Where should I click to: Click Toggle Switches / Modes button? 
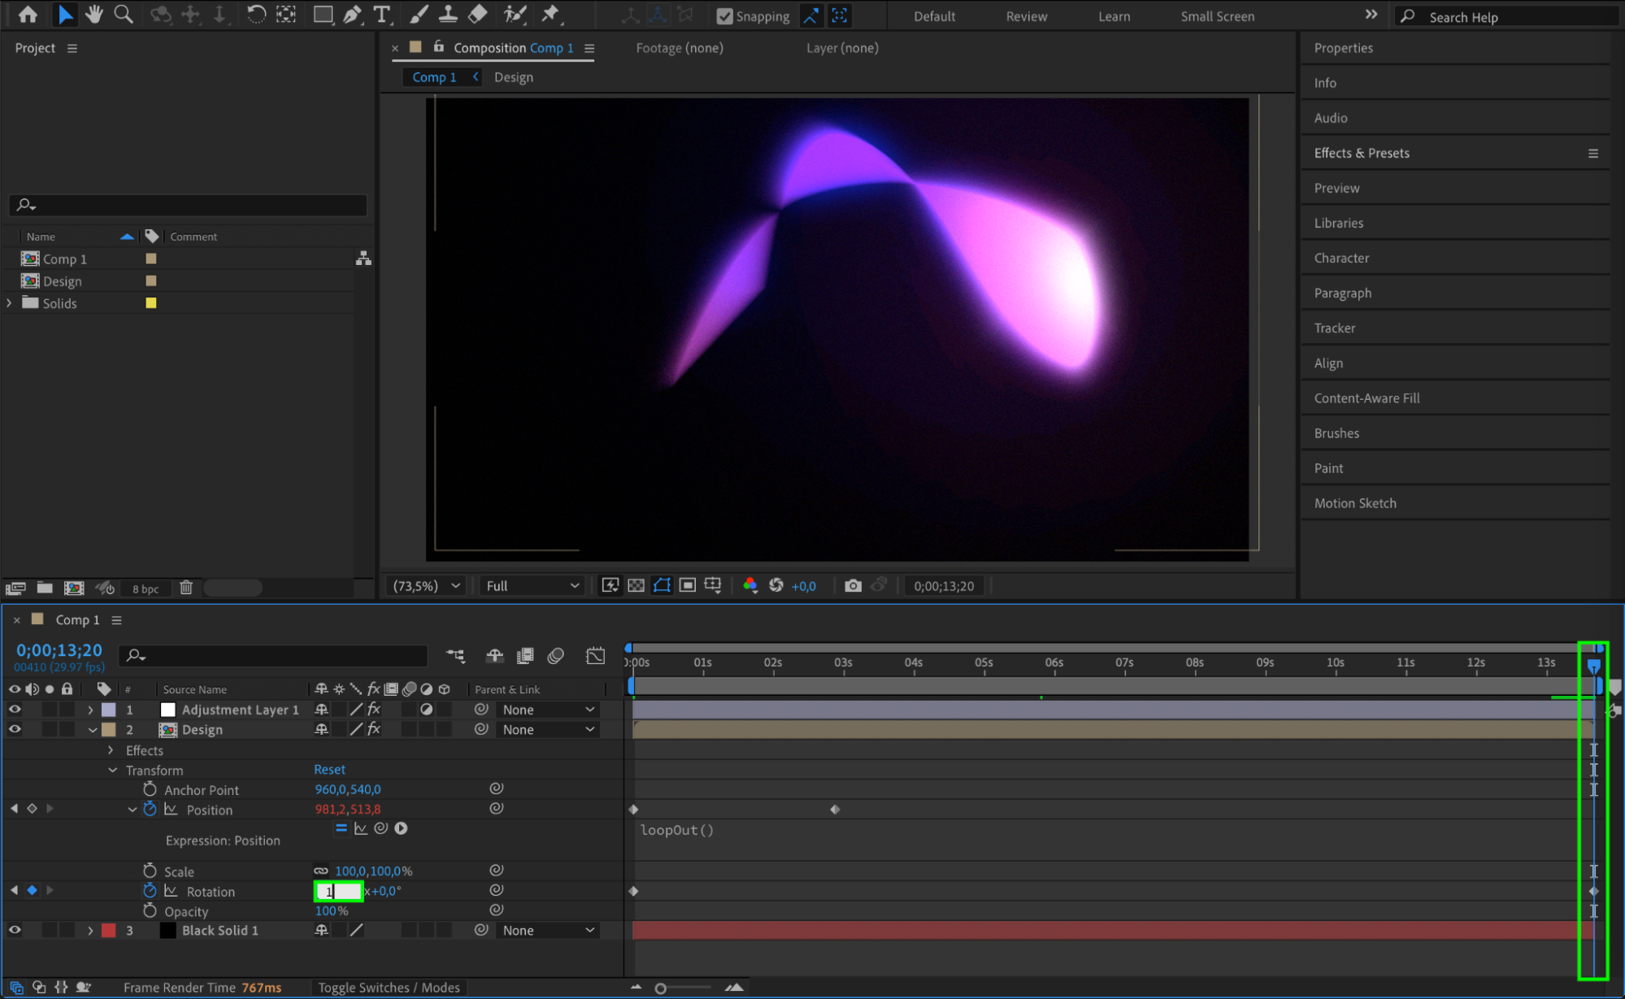389,987
